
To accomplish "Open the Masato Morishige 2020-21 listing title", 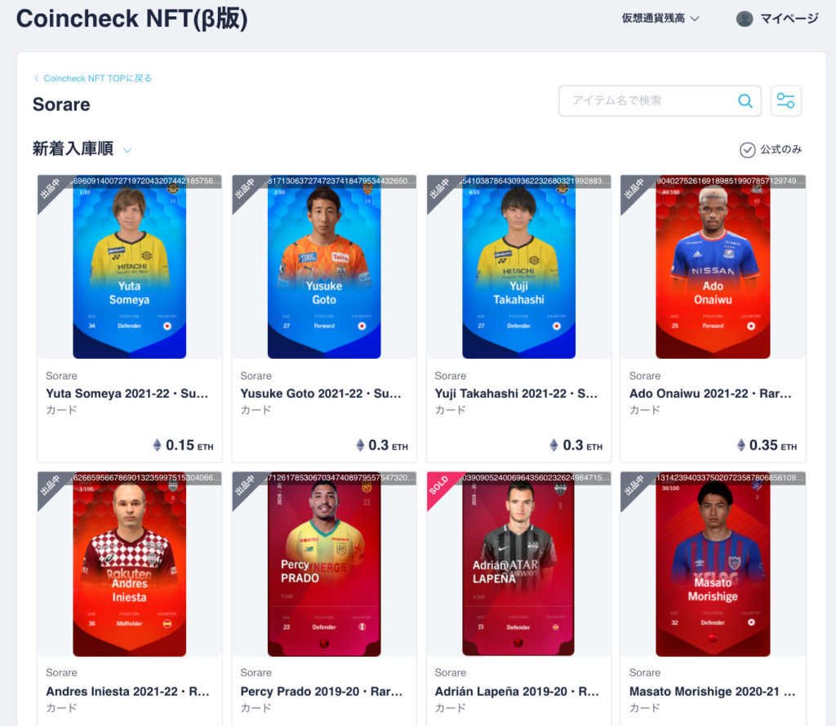I will [x=712, y=692].
